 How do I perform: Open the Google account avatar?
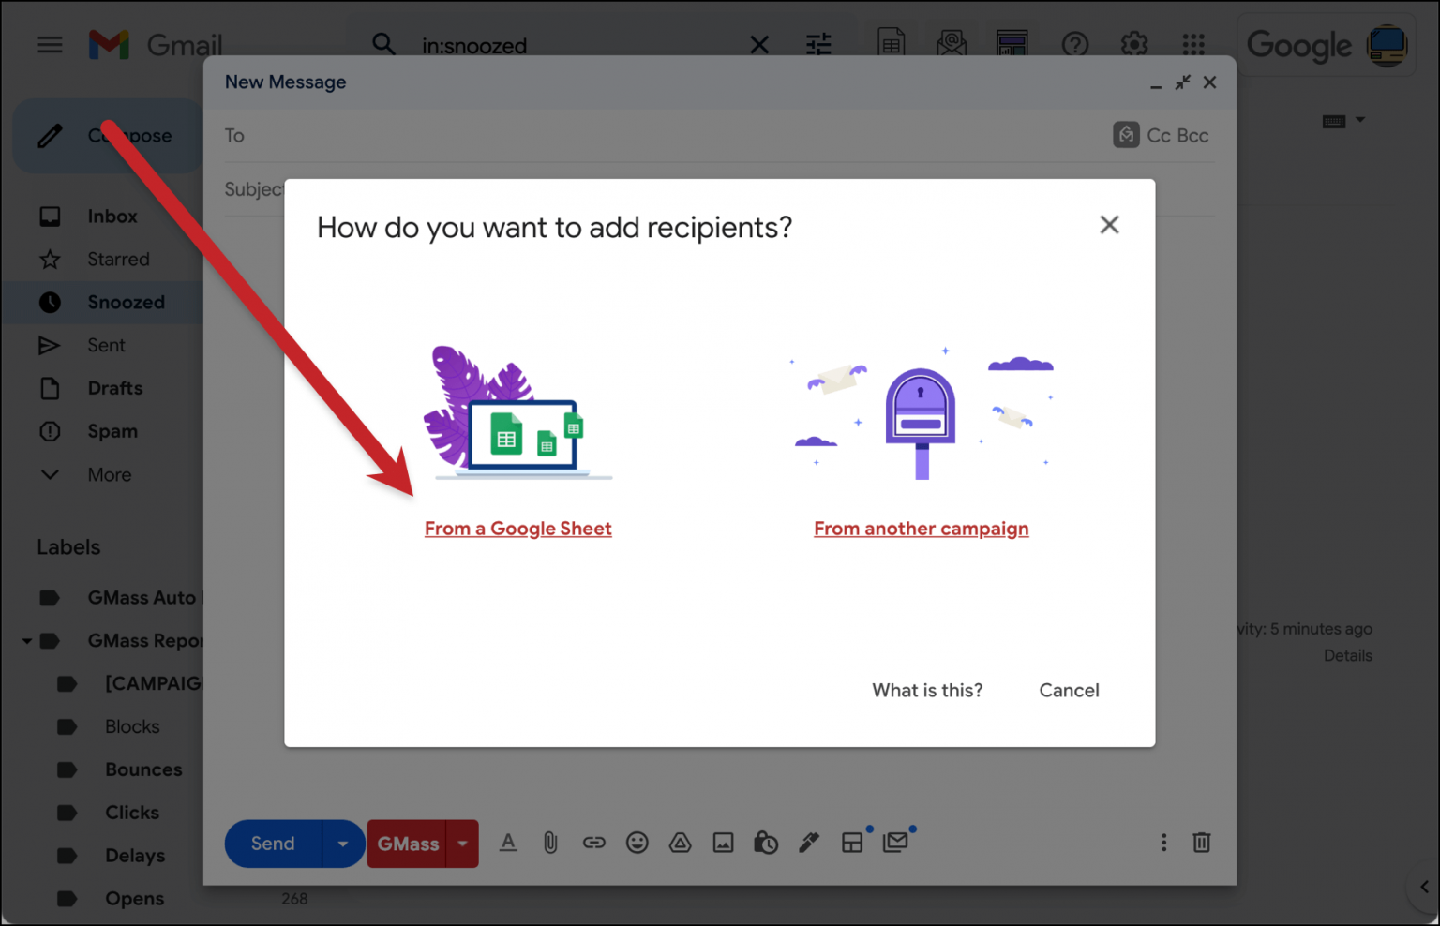(x=1387, y=45)
